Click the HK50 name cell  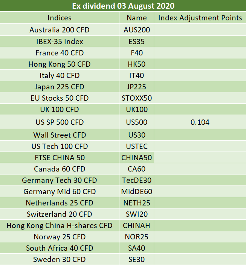point(136,64)
